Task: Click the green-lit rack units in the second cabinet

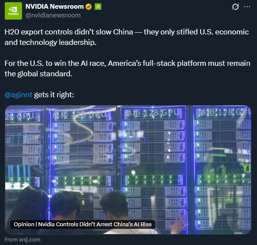Action: tap(83, 181)
